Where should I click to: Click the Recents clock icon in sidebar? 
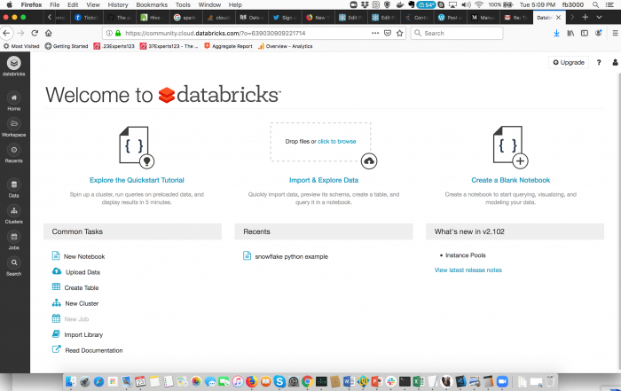coord(13,152)
